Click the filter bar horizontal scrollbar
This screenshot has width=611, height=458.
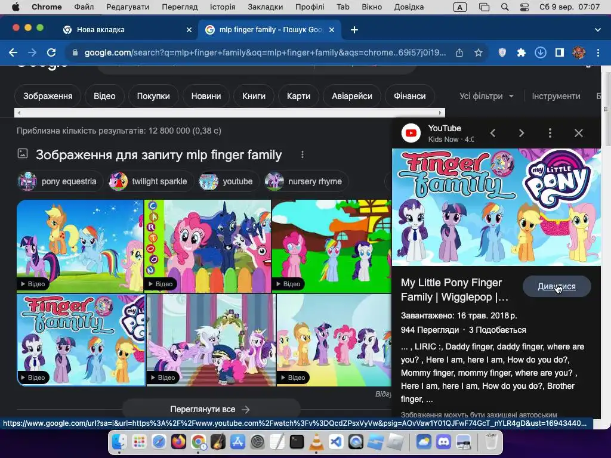click(230, 113)
